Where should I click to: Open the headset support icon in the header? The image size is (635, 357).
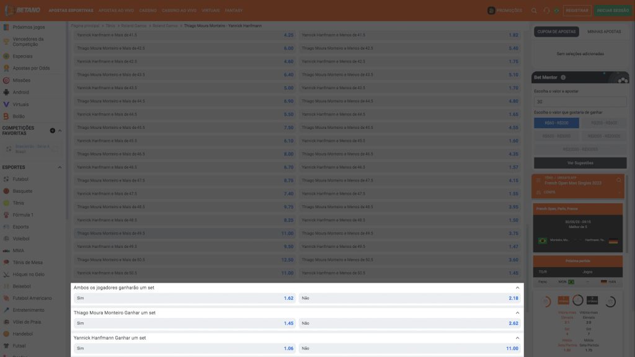click(x=546, y=11)
